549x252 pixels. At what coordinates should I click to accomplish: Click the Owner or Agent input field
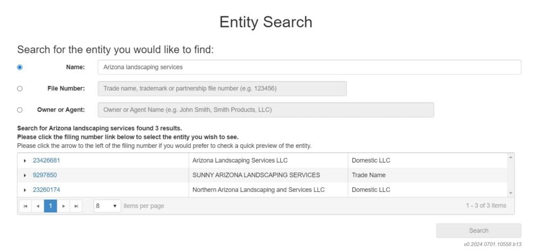pyautogui.click(x=266, y=110)
